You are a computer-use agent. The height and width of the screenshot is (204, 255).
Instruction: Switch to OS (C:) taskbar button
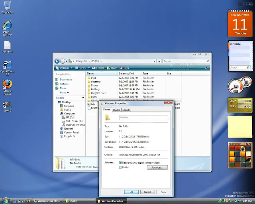(x=80, y=201)
